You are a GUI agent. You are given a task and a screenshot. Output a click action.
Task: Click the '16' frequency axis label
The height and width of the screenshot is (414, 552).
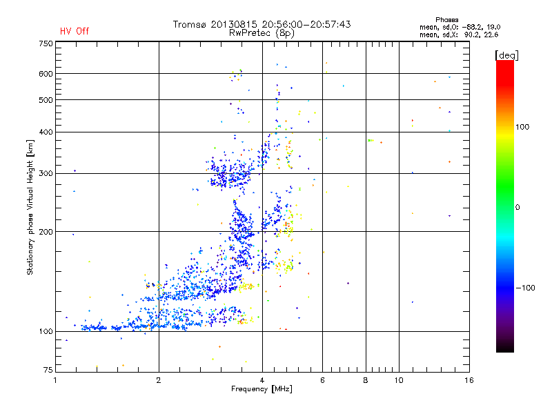469,380
